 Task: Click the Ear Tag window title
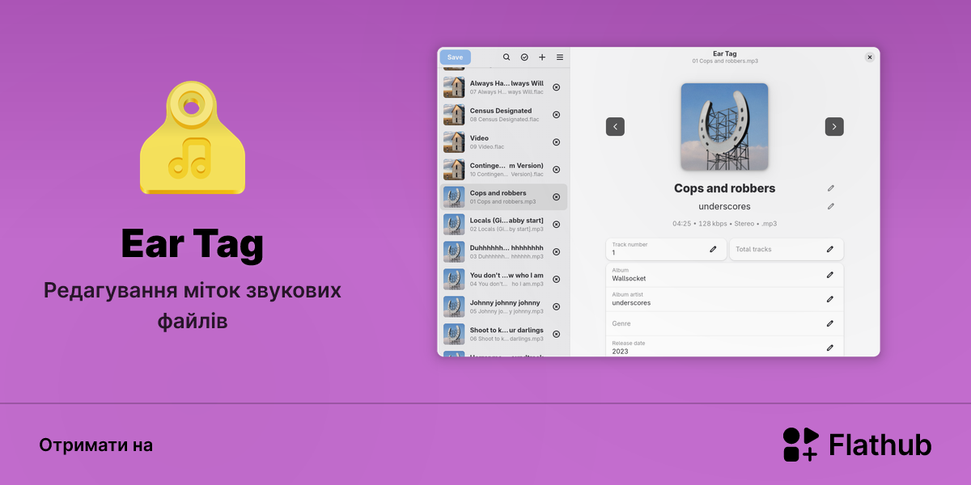click(x=725, y=53)
